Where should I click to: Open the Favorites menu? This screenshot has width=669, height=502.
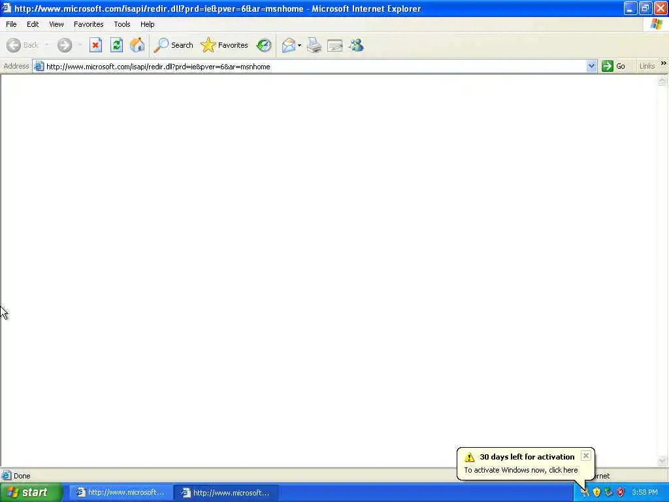tap(88, 24)
